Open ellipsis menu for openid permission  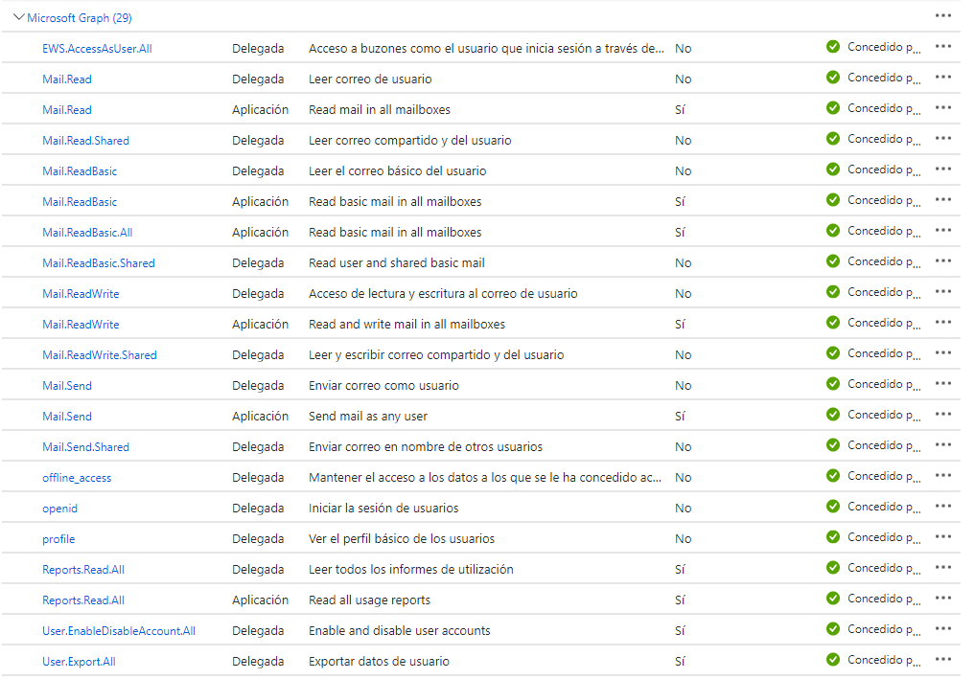pyautogui.click(x=942, y=506)
